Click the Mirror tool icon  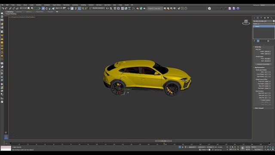pos(107,9)
